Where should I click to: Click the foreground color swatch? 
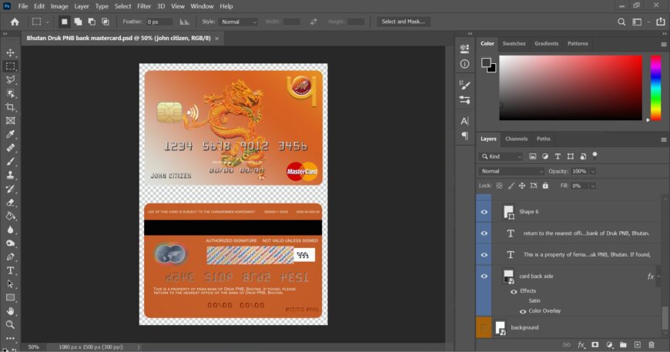pyautogui.click(x=486, y=63)
